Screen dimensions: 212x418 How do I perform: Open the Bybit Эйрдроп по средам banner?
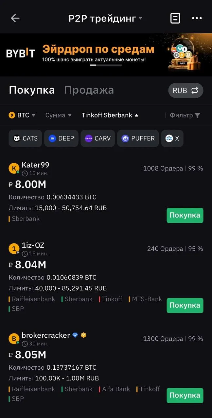coord(98,52)
